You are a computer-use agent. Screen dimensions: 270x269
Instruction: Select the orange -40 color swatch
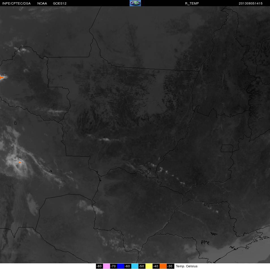click(x=163, y=266)
